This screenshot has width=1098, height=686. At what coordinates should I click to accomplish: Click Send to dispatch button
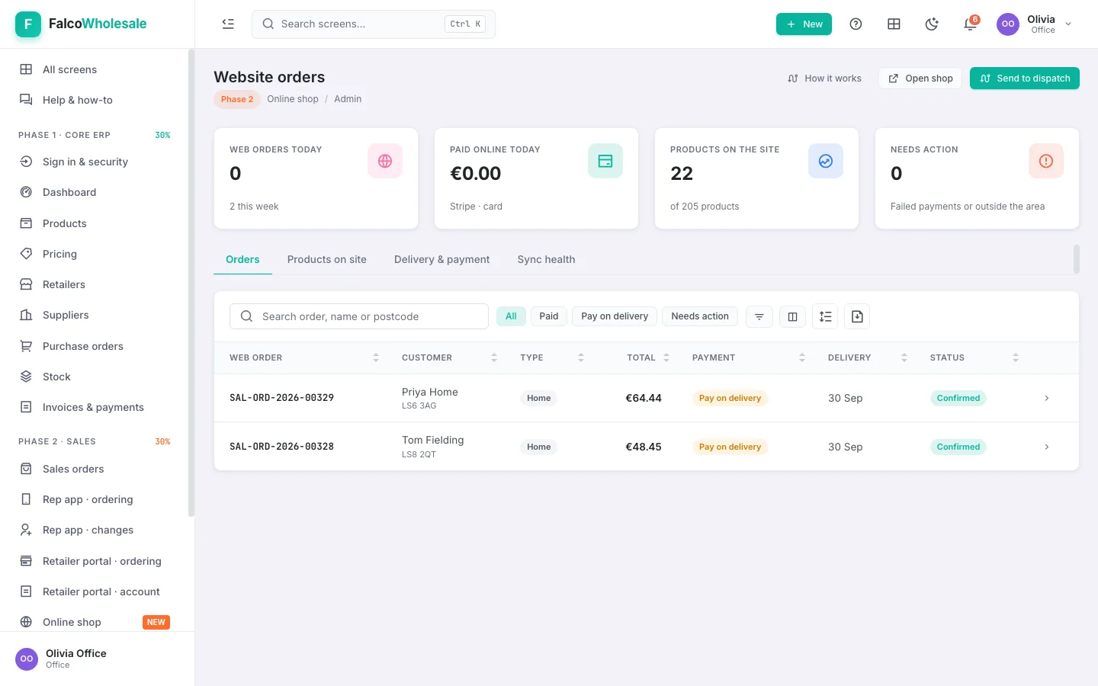click(x=1025, y=79)
